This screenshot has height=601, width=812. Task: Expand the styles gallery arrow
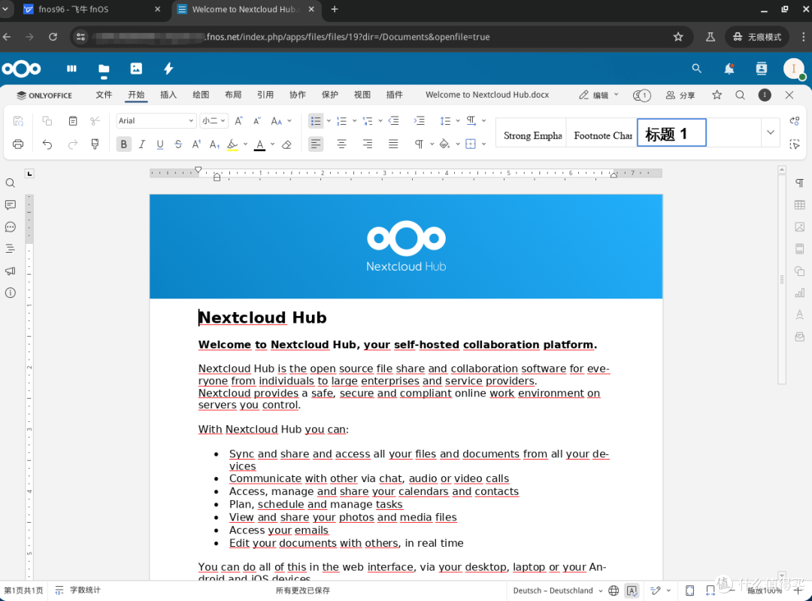[x=771, y=132]
